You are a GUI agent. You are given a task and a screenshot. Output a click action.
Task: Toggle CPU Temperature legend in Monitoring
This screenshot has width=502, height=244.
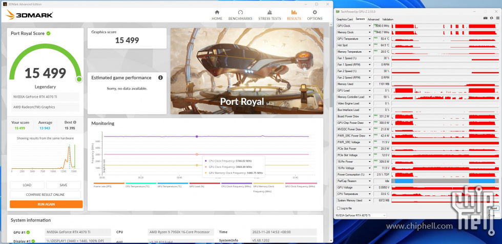point(141,185)
